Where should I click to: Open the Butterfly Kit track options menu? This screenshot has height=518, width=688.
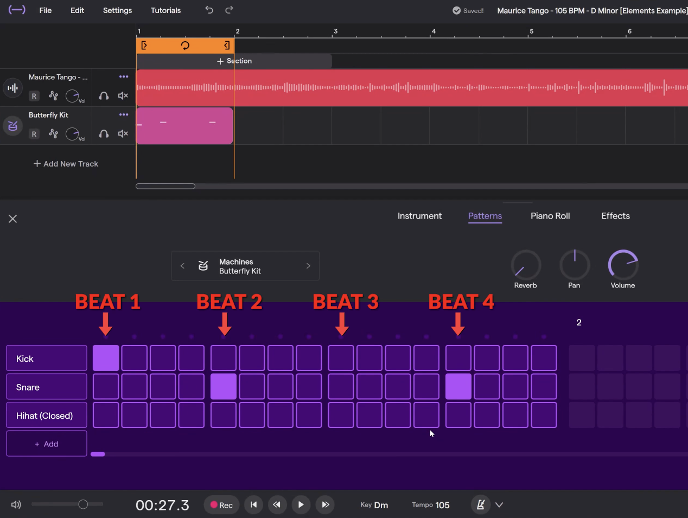pos(124,115)
